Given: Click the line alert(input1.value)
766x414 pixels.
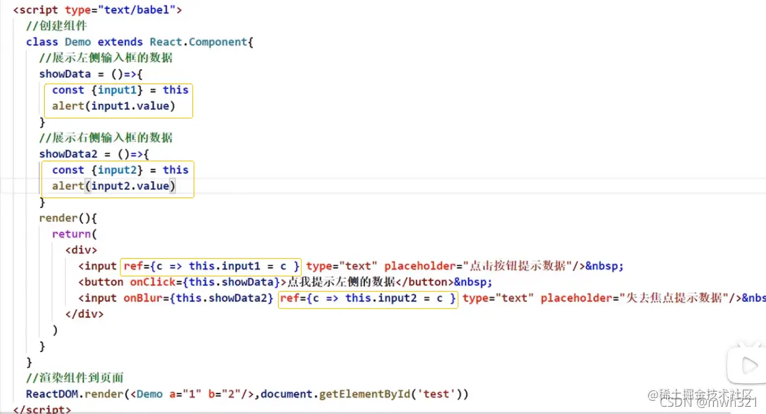Looking at the screenshot, I should click(x=113, y=106).
